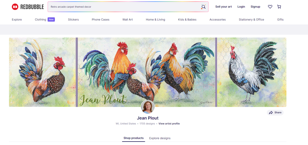Open the Stationery & Office category
Viewport: 308px width, 145px height.
click(252, 20)
